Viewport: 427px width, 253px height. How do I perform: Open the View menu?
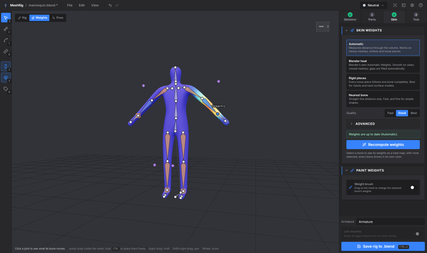(95, 5)
